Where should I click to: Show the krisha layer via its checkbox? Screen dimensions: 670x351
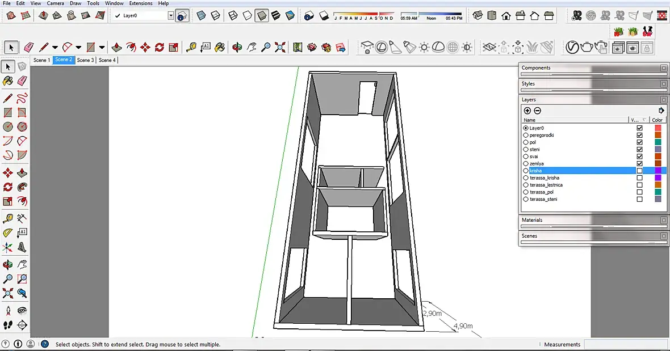[x=639, y=171]
